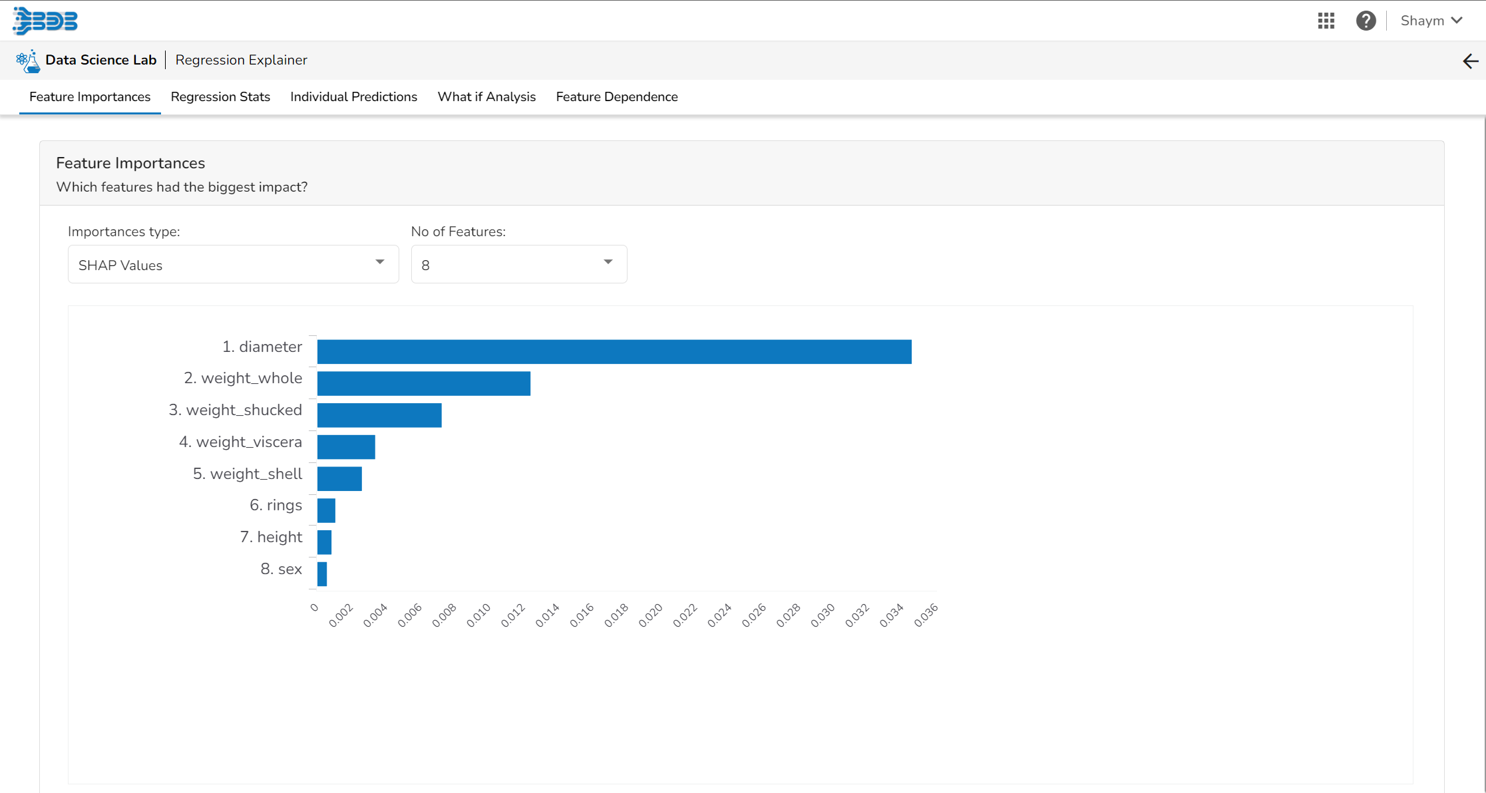Viewport: 1486px width, 793px height.
Task: Go to the What if Analysis tab
Action: (486, 97)
